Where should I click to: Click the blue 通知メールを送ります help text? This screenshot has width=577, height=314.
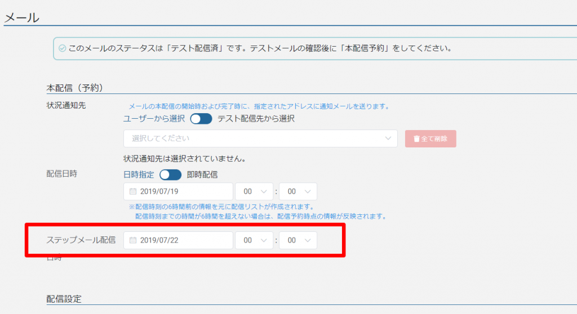point(259,106)
